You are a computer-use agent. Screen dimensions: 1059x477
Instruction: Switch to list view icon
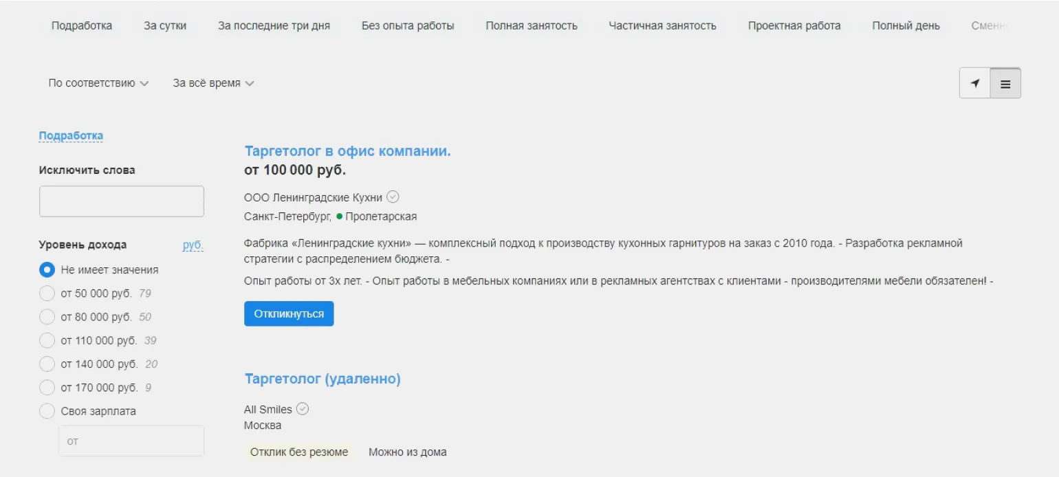click(1005, 84)
